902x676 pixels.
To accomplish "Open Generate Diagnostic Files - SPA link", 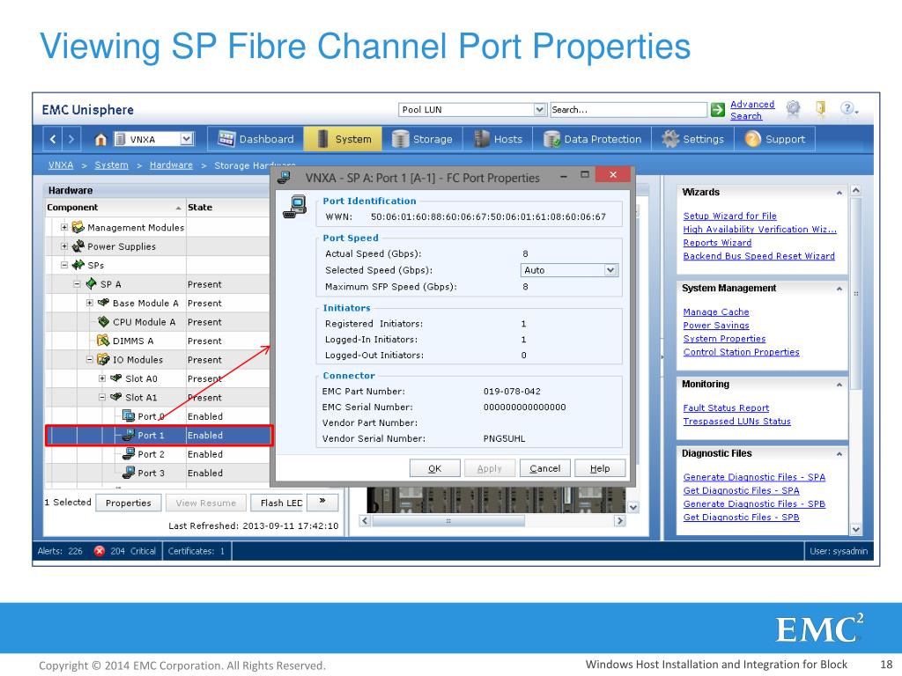I will tap(754, 477).
